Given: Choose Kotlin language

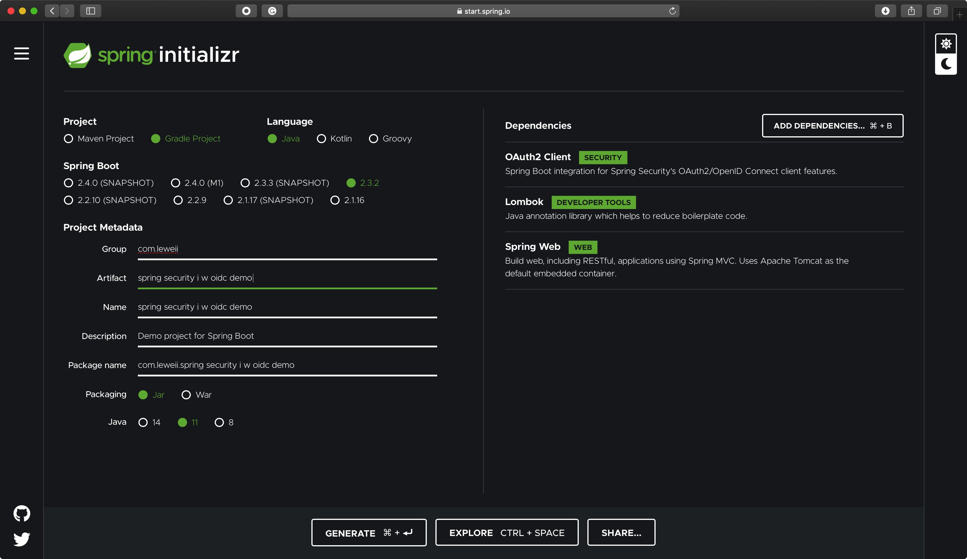Looking at the screenshot, I should coord(334,138).
